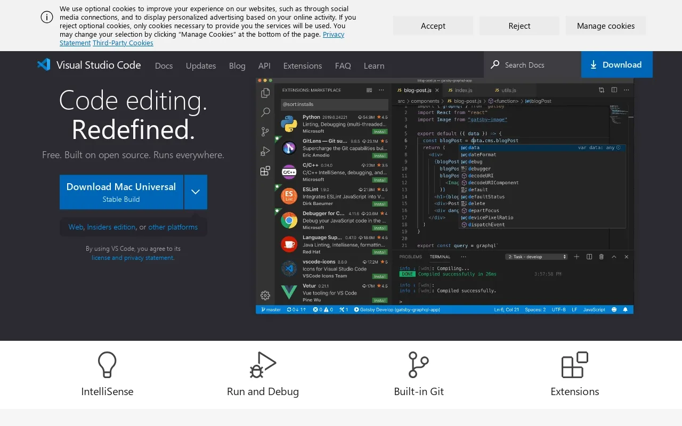This screenshot has width=682, height=426.
Task: Click the @sort:installs extension search box
Action: pyautogui.click(x=335, y=104)
